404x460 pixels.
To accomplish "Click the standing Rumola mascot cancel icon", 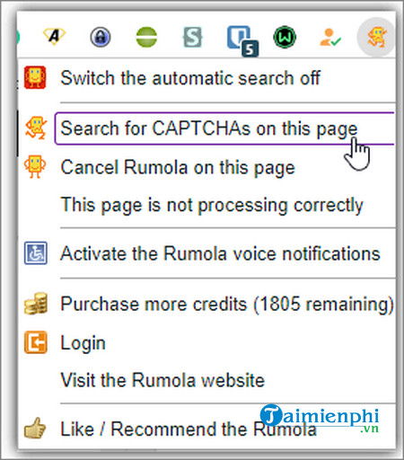I will point(35,166).
